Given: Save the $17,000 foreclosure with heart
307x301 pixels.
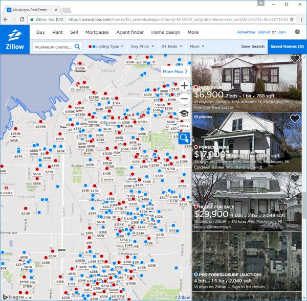Looking at the screenshot, I should point(295,119).
